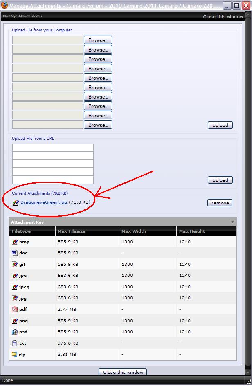This screenshot has width=252, height=386.
Task: Remove the current attachment
Action: pos(220,203)
